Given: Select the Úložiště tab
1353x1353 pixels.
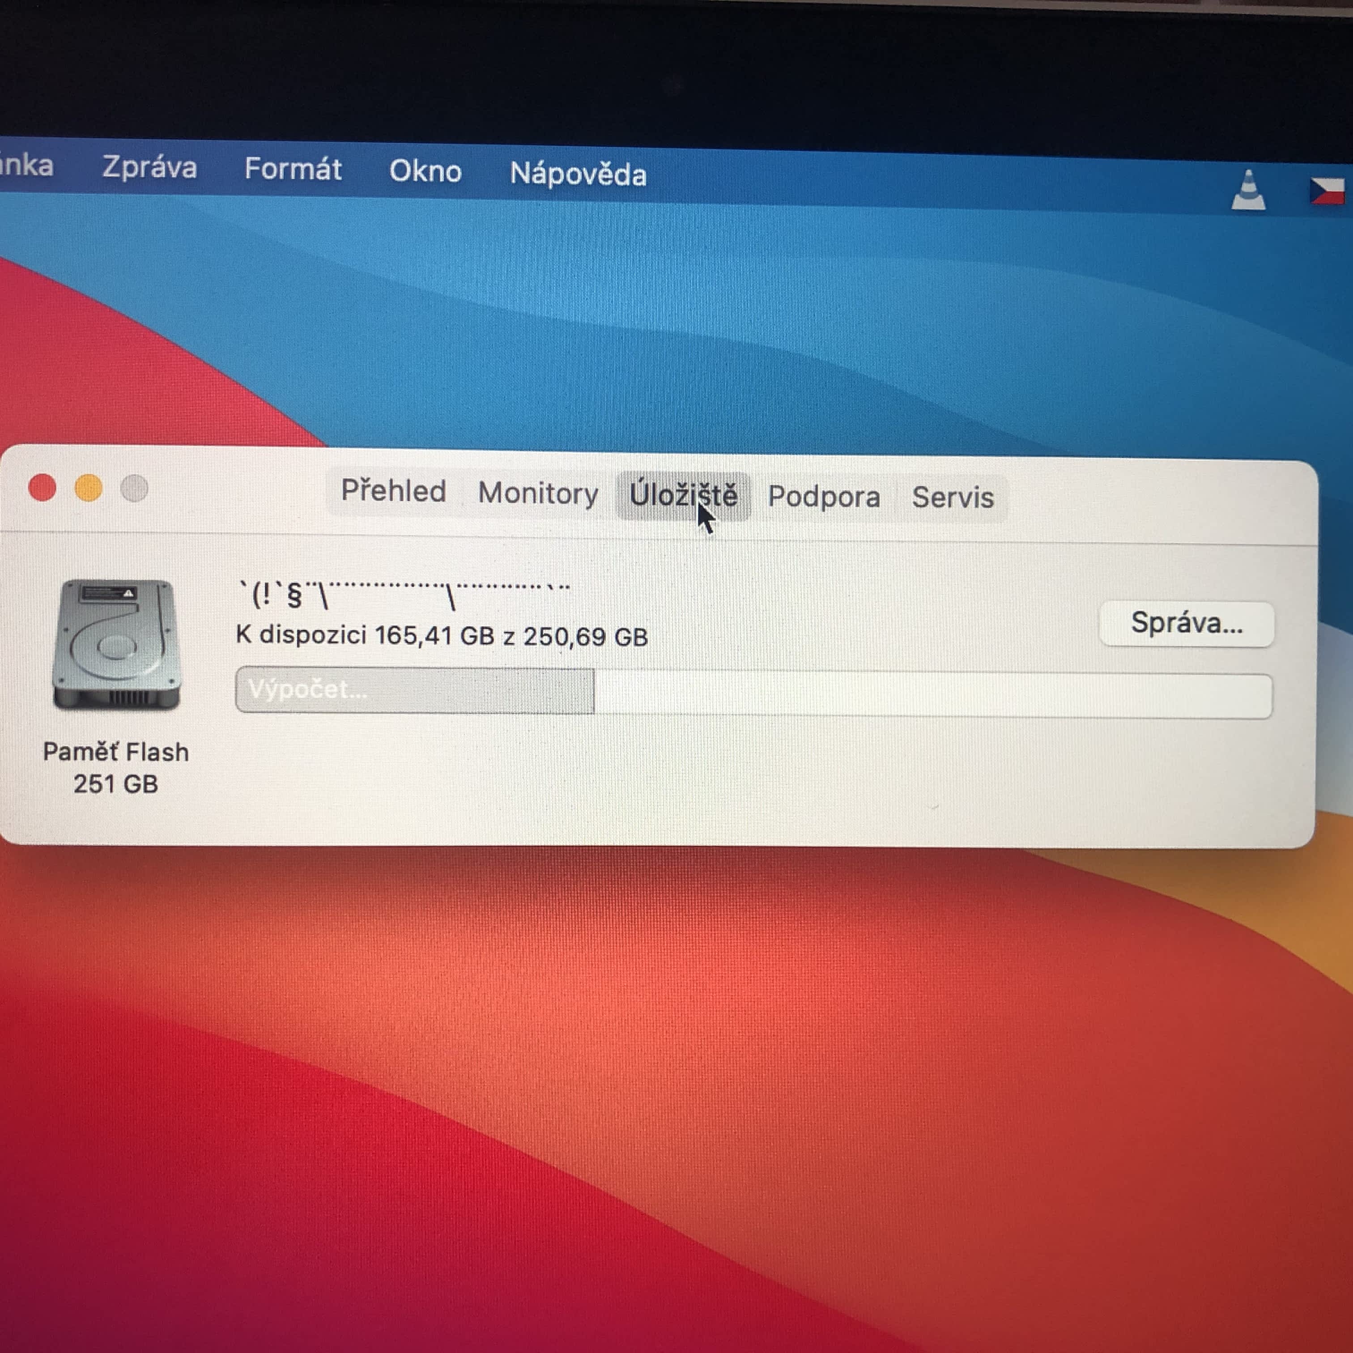Looking at the screenshot, I should (x=683, y=495).
